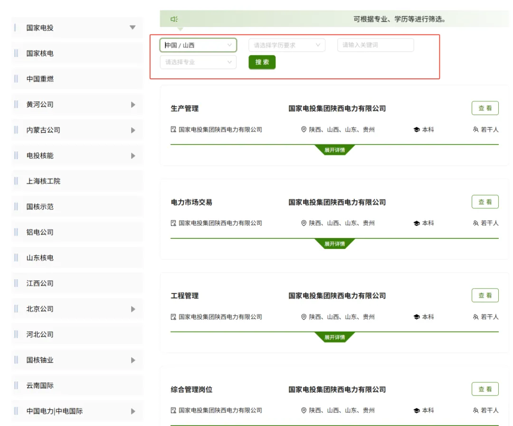This screenshot has width=513, height=426.
Task: Select 上海核工院 in the sidebar
Action: [77, 181]
